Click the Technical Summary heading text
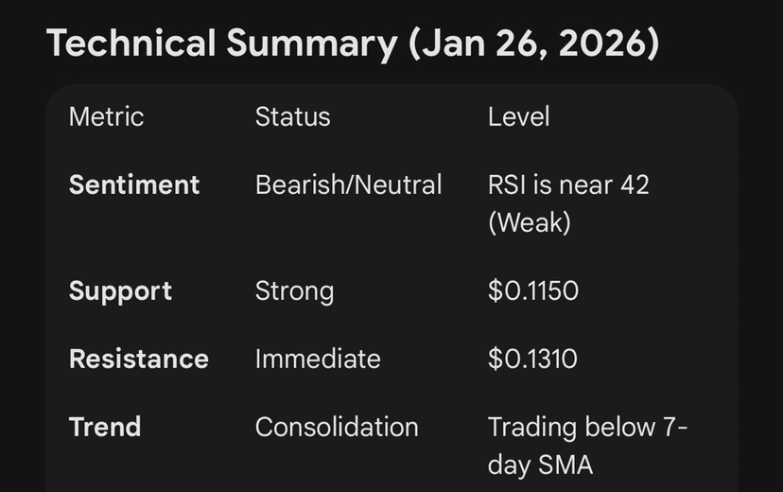 [223, 44]
